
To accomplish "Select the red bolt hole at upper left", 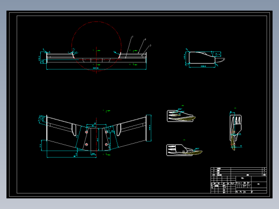I will tap(86, 132).
